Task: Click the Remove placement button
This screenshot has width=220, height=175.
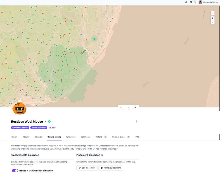Action: [111, 168]
